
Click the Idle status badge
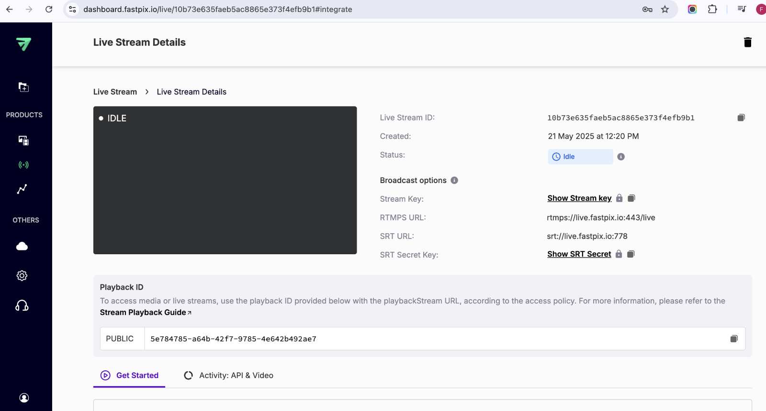tap(580, 157)
